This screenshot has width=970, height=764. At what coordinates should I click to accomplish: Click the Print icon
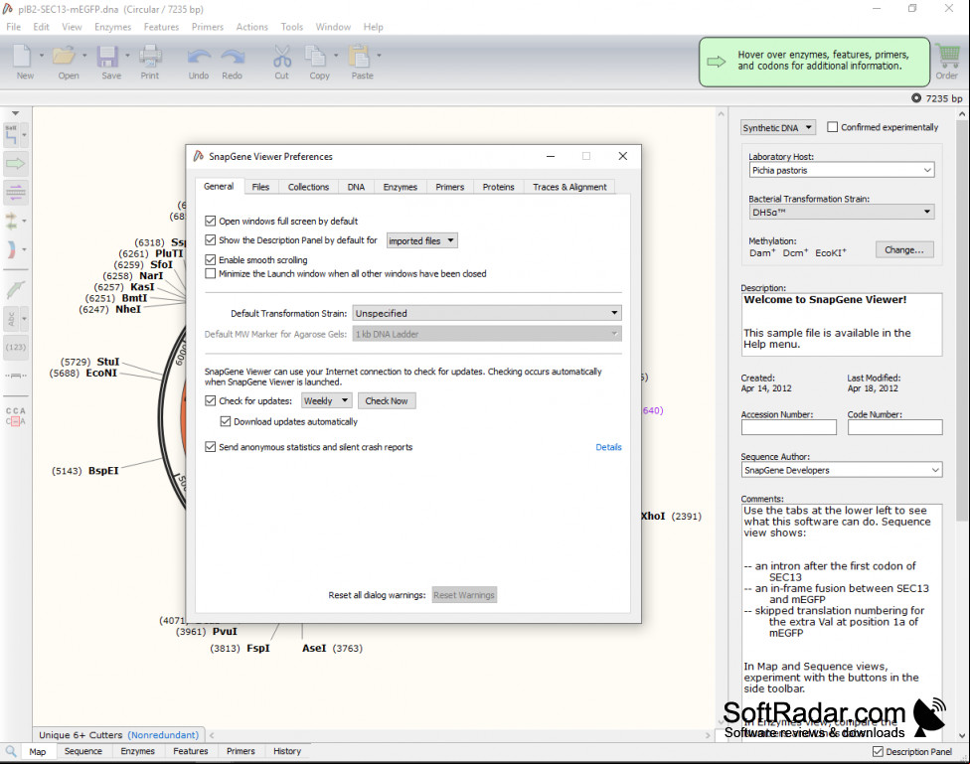point(150,56)
